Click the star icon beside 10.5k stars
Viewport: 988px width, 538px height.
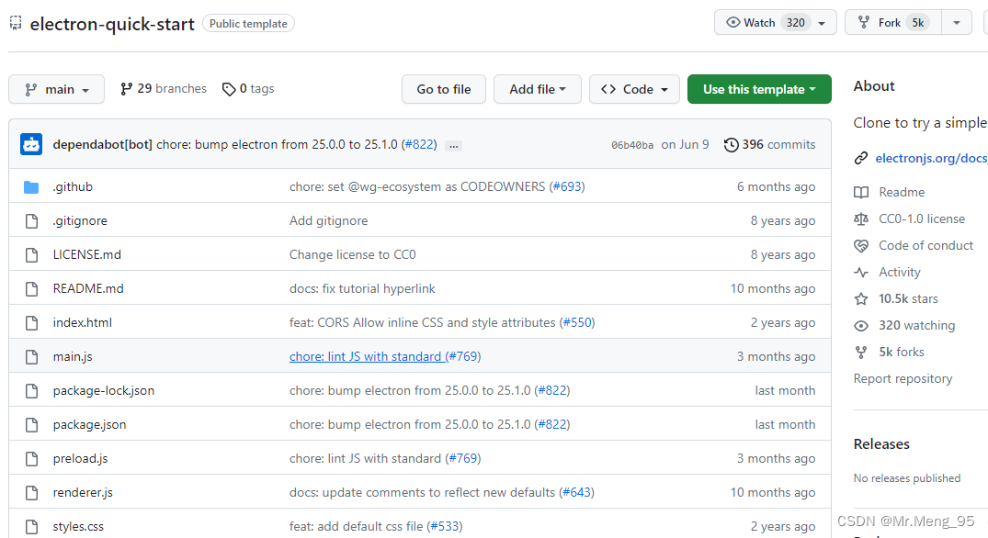[x=861, y=299]
